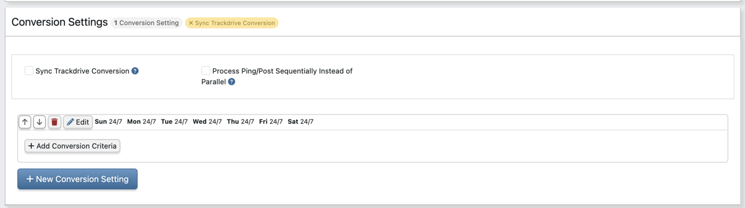The image size is (745, 208).
Task: Move conversion setting up with arrow icon
Action: pos(25,122)
